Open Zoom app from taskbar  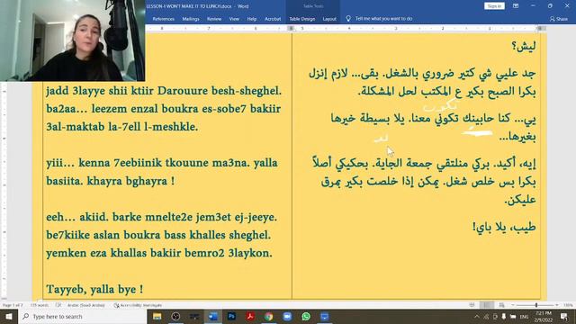[287, 316]
